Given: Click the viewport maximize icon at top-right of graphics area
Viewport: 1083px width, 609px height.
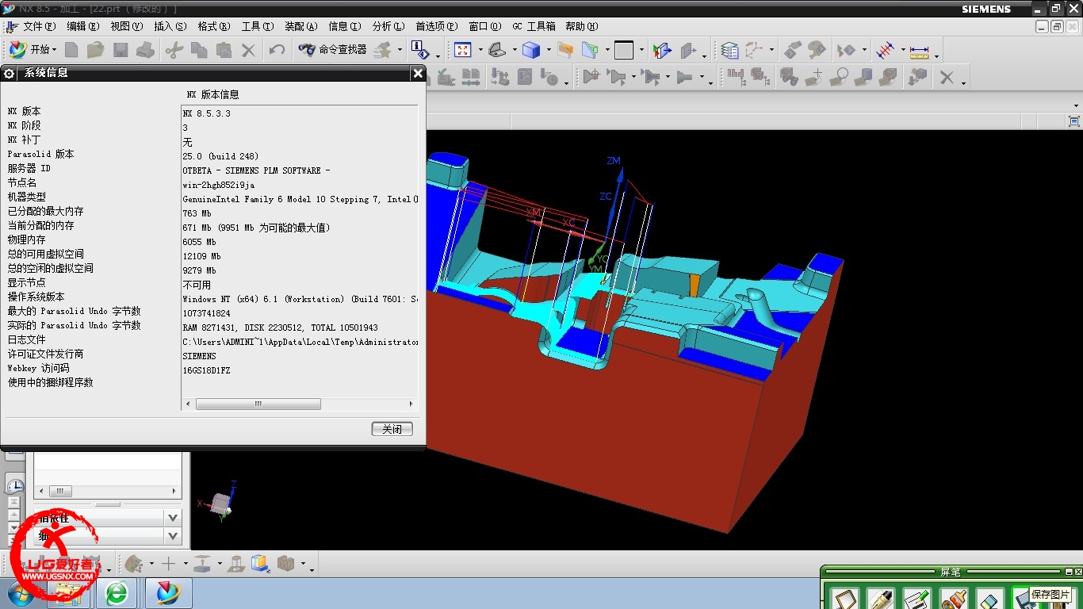Looking at the screenshot, I should click(1074, 121).
